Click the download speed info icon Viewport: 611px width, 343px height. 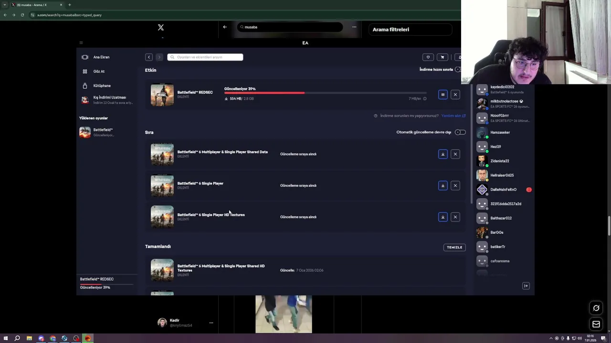tap(424, 99)
